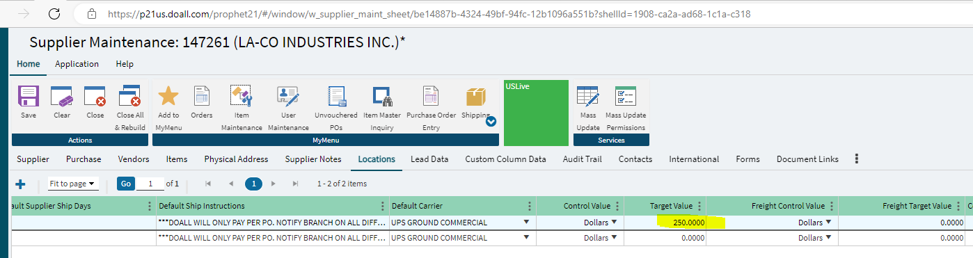Switch to the Purchase tab
This screenshot has height=258, width=973.
click(x=84, y=159)
